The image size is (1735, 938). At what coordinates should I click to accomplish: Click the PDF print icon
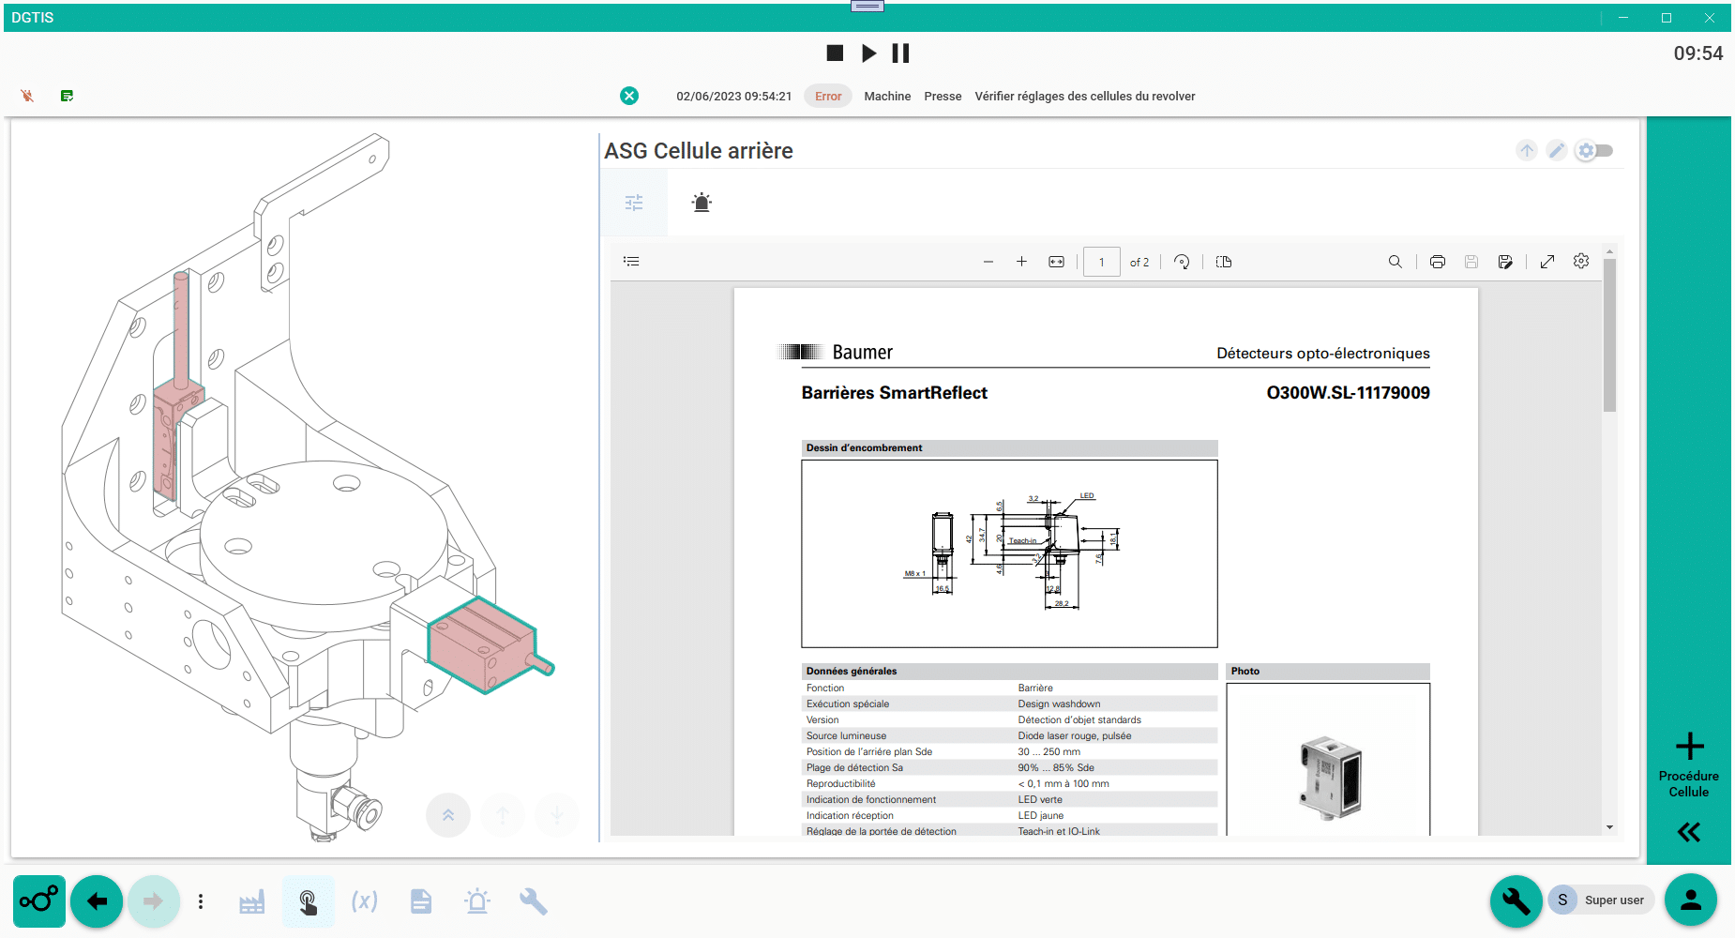pos(1437,262)
